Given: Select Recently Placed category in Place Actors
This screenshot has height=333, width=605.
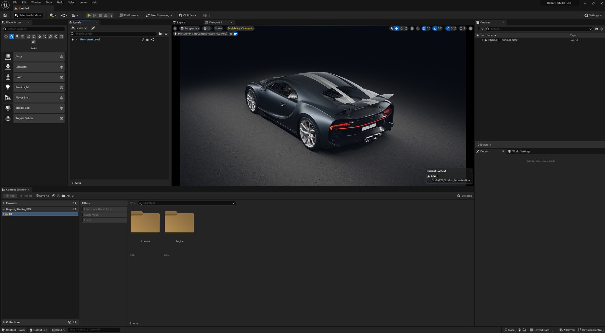Looking at the screenshot, I should point(6,37).
